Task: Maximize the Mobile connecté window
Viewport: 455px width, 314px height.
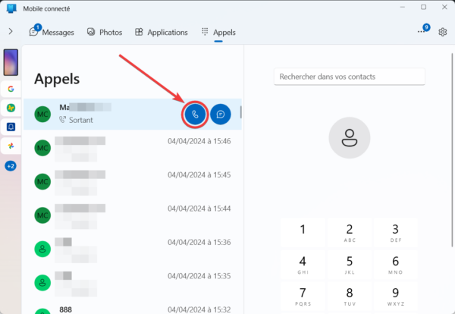Action: pos(424,8)
